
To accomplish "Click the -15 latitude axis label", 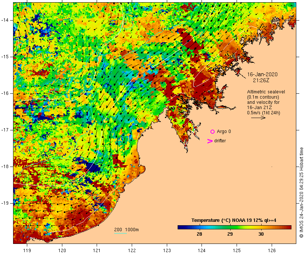I will [5, 57].
